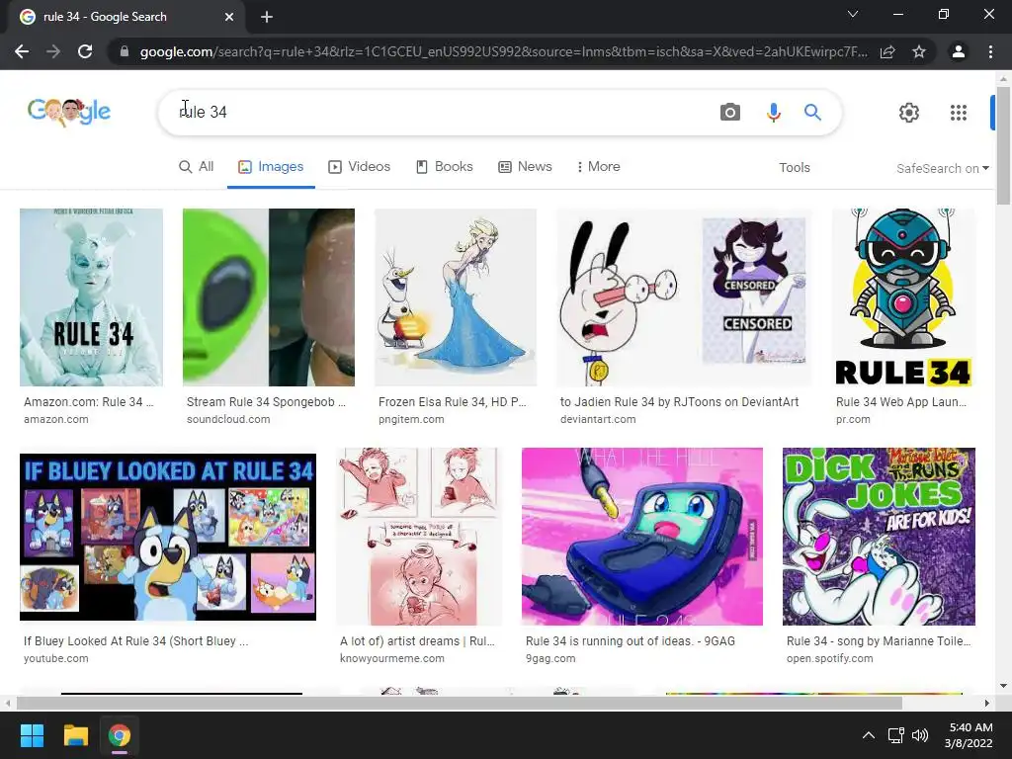Open the robot RULE 34 Web App thumbnail

pos(903,296)
